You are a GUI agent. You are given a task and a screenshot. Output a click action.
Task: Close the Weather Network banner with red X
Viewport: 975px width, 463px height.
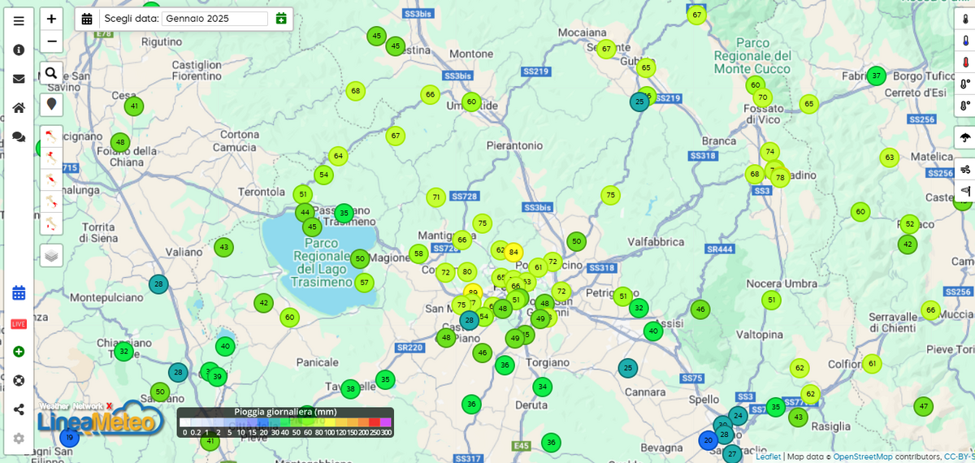coord(109,406)
